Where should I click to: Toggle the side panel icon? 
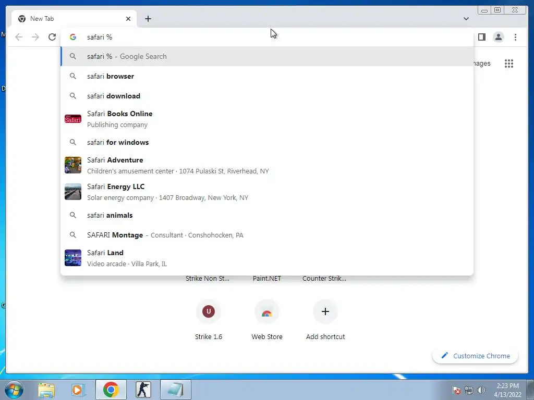point(481,37)
